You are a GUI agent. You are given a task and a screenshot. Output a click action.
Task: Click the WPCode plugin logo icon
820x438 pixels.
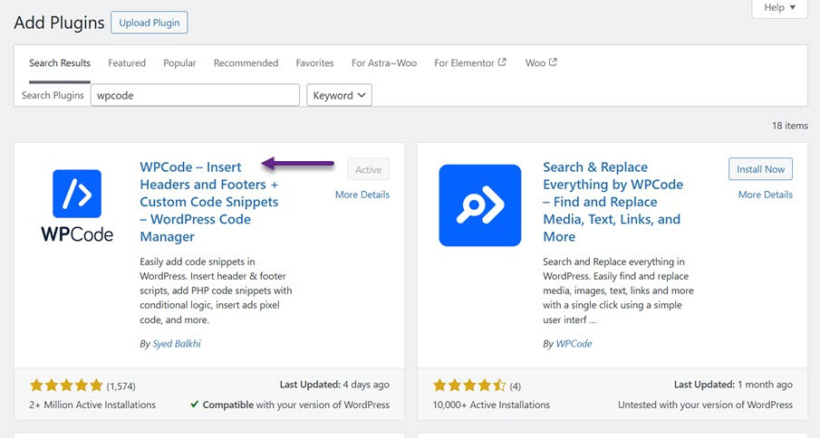(x=77, y=205)
